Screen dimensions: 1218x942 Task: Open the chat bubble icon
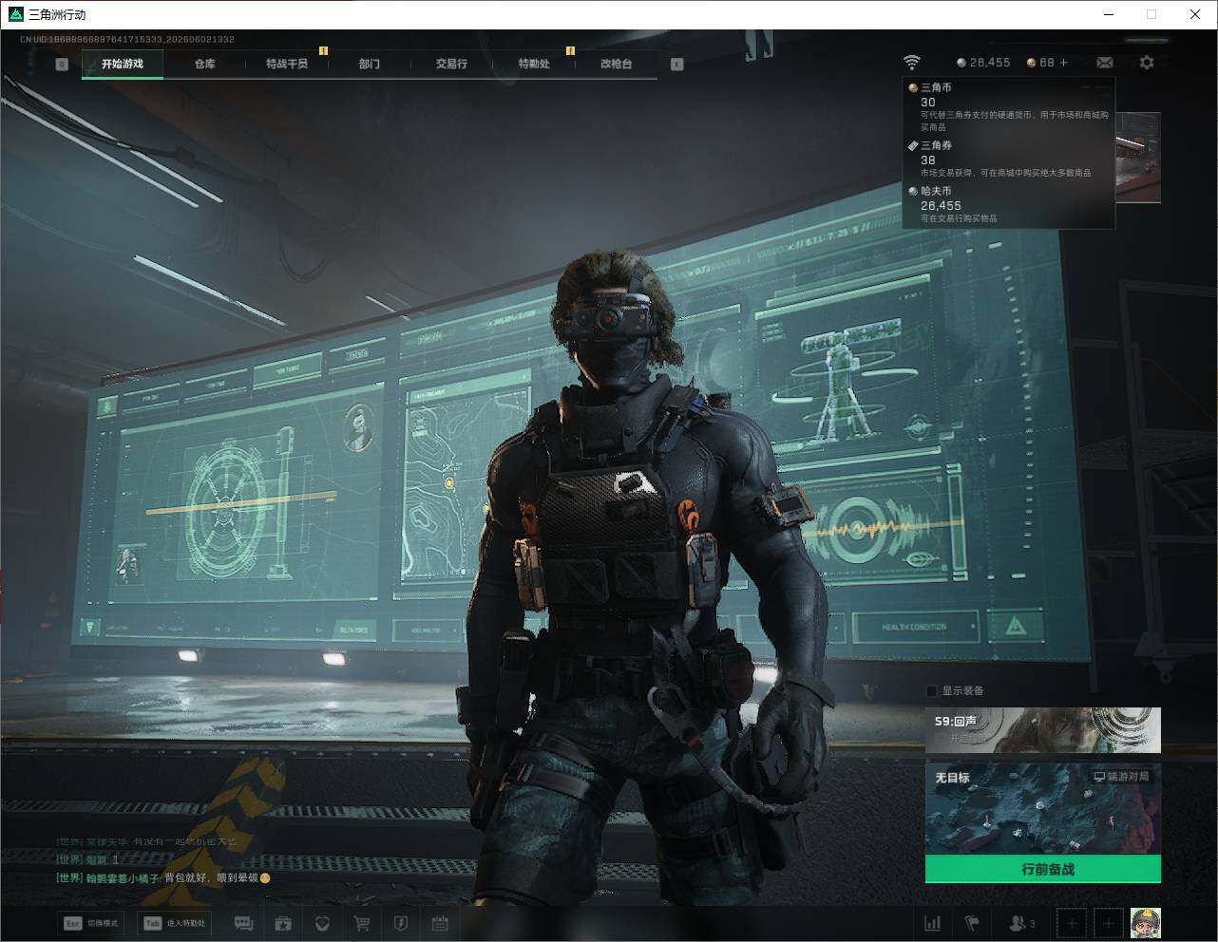coord(243,923)
